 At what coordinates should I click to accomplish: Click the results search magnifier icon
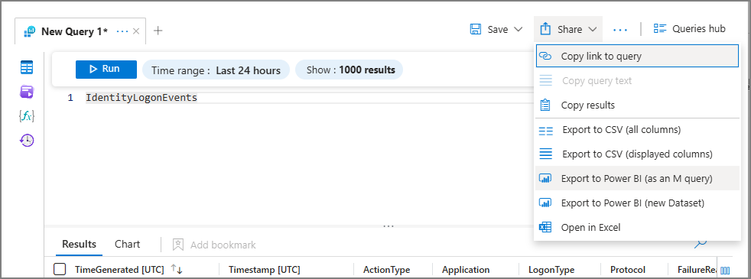pos(701,244)
